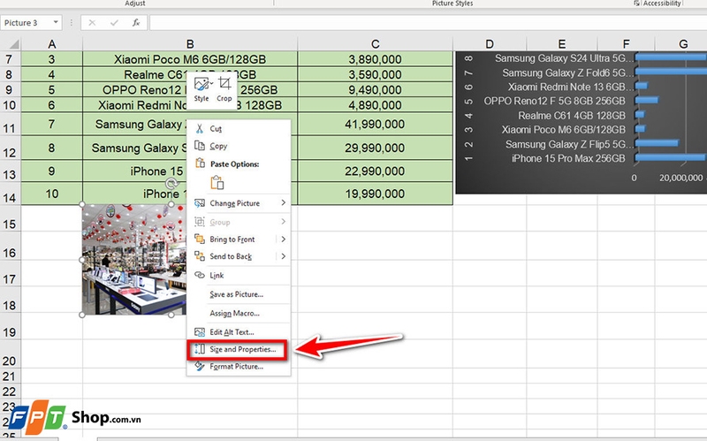
Task: Click the Edit Alt Text icon
Action: tap(200, 332)
